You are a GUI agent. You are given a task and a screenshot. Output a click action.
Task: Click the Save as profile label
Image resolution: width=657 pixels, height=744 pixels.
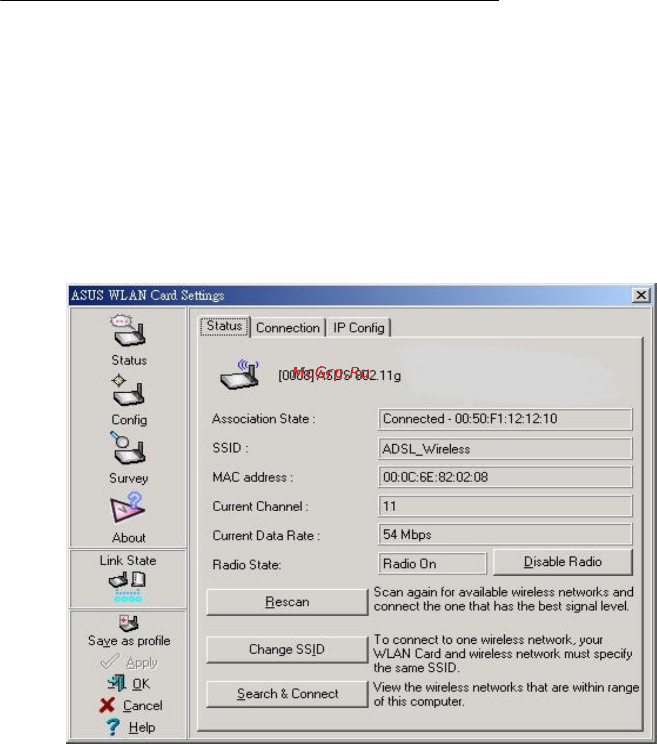pyautogui.click(x=129, y=641)
